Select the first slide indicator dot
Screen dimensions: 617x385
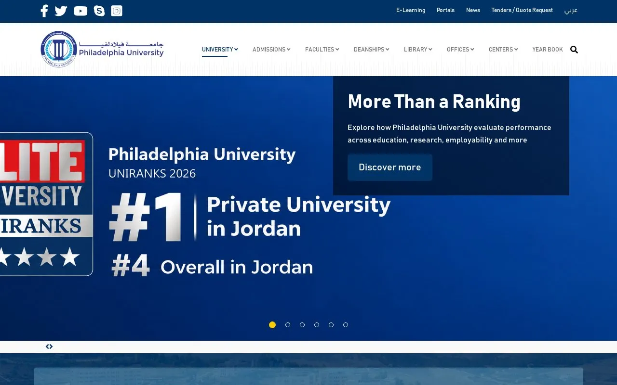tap(272, 325)
